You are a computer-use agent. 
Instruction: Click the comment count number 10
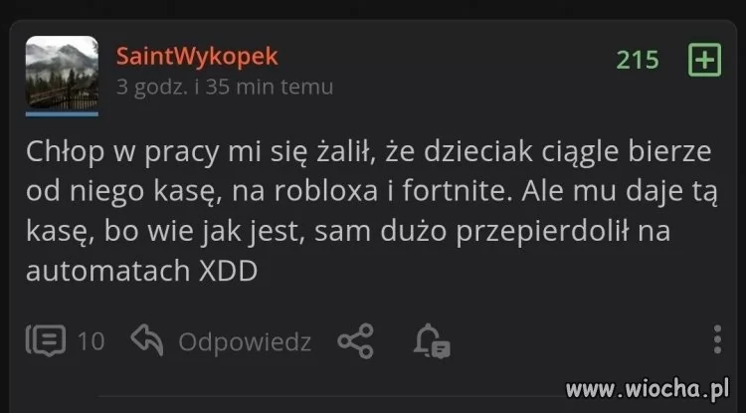click(91, 341)
